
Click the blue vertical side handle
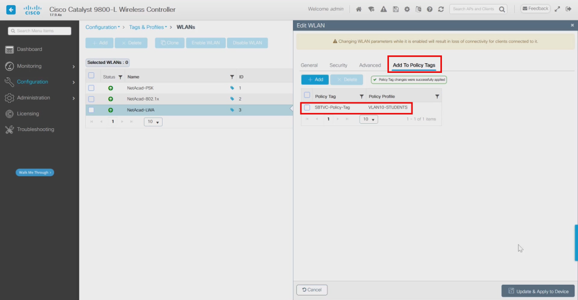[576, 243]
